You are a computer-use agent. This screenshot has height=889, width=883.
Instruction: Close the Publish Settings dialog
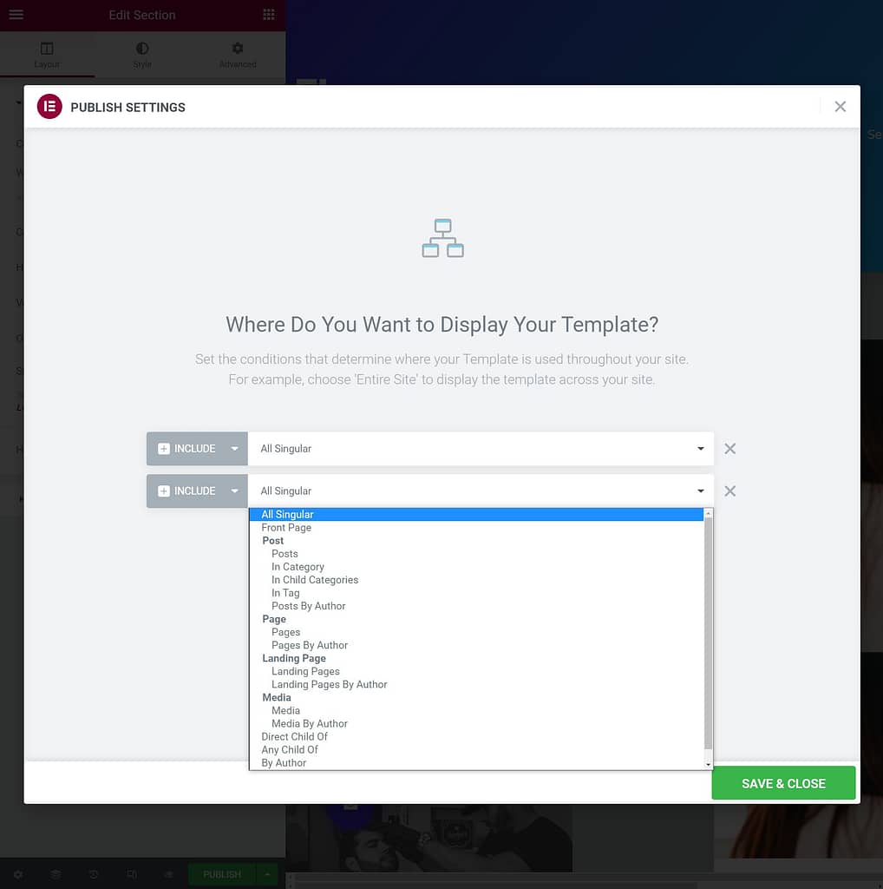(840, 107)
